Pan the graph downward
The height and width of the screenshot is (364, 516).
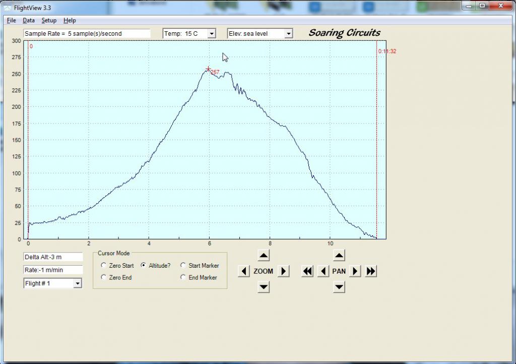[339, 287]
